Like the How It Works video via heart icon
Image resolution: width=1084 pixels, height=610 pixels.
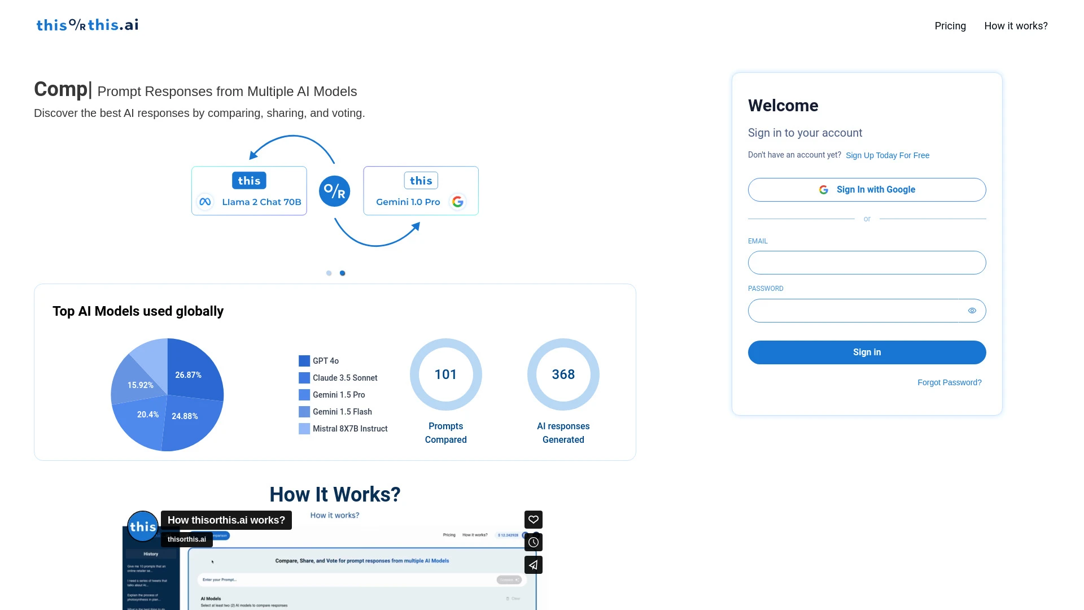533,519
